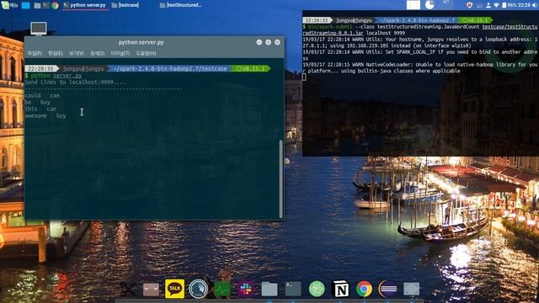Open the 검색(S) menu in terminal
The width and height of the screenshot is (539, 303).
click(98, 53)
